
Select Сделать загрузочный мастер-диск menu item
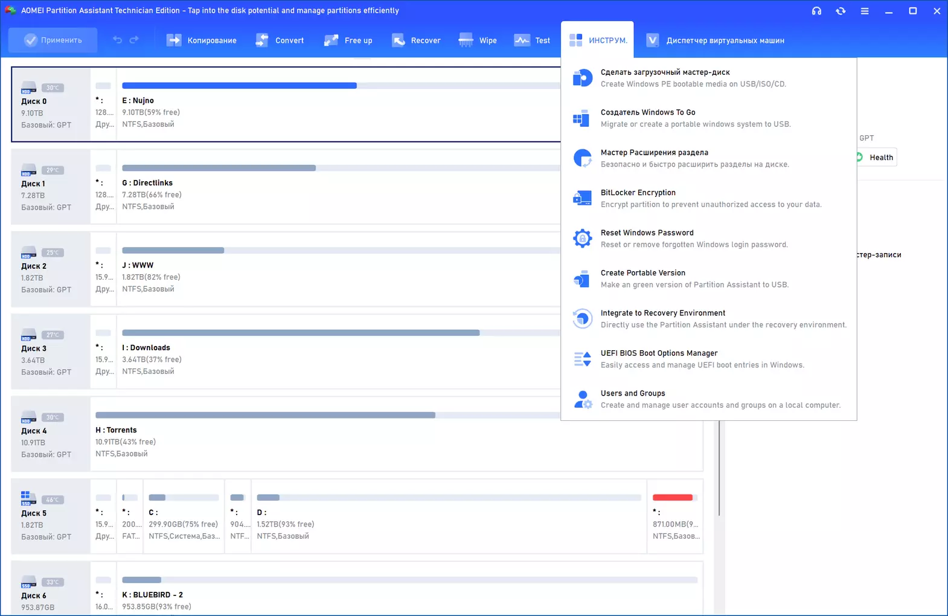[x=709, y=78]
